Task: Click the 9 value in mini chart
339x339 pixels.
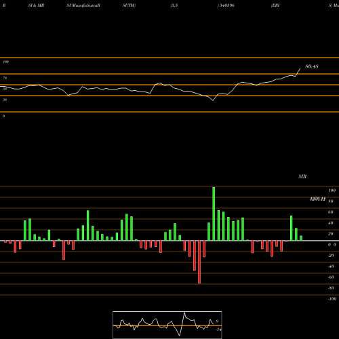Action: tap(217, 321)
